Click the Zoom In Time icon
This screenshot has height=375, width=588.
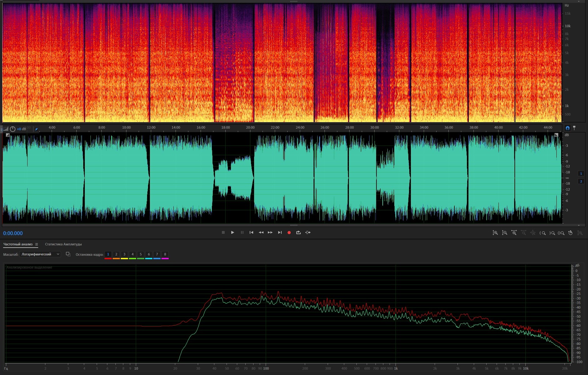click(x=514, y=233)
